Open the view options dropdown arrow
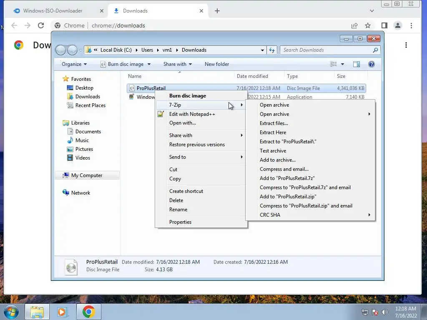The height and width of the screenshot is (320, 427). pyautogui.click(x=343, y=64)
